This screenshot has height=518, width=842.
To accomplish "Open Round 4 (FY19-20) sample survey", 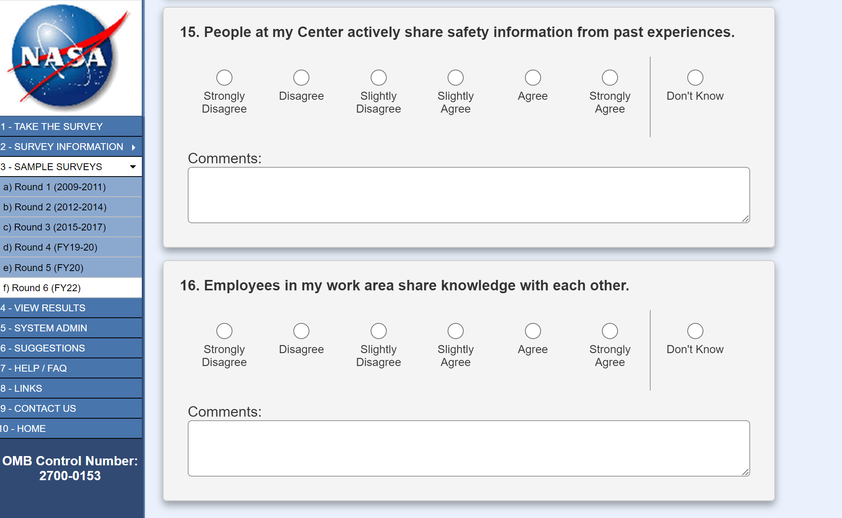I will point(50,247).
